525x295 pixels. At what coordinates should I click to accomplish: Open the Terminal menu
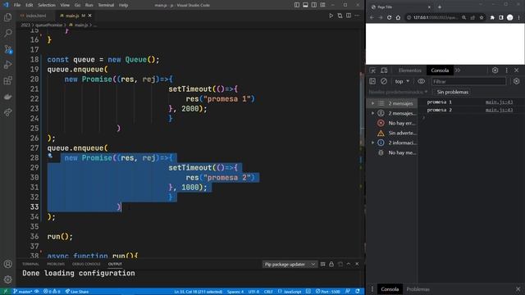click(106, 5)
